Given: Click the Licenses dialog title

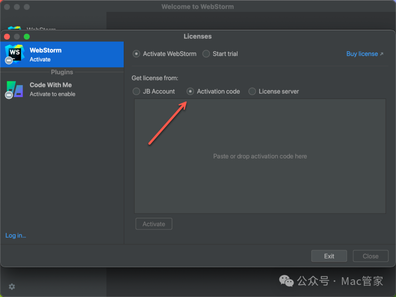Looking at the screenshot, I should click(x=198, y=36).
